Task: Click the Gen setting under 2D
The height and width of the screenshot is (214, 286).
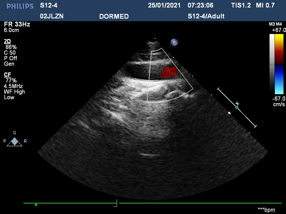Action: click(9, 64)
